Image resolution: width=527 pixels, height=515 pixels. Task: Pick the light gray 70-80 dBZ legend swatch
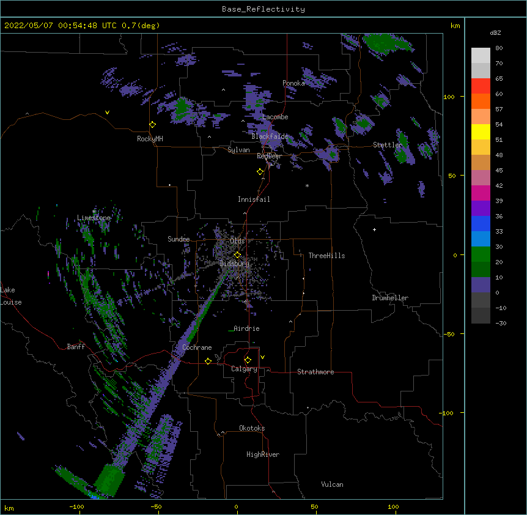point(481,55)
